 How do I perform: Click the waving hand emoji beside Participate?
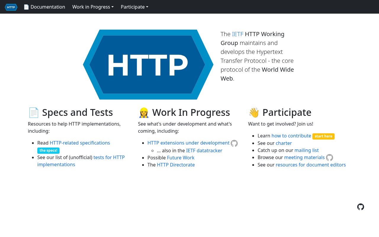tap(254, 112)
